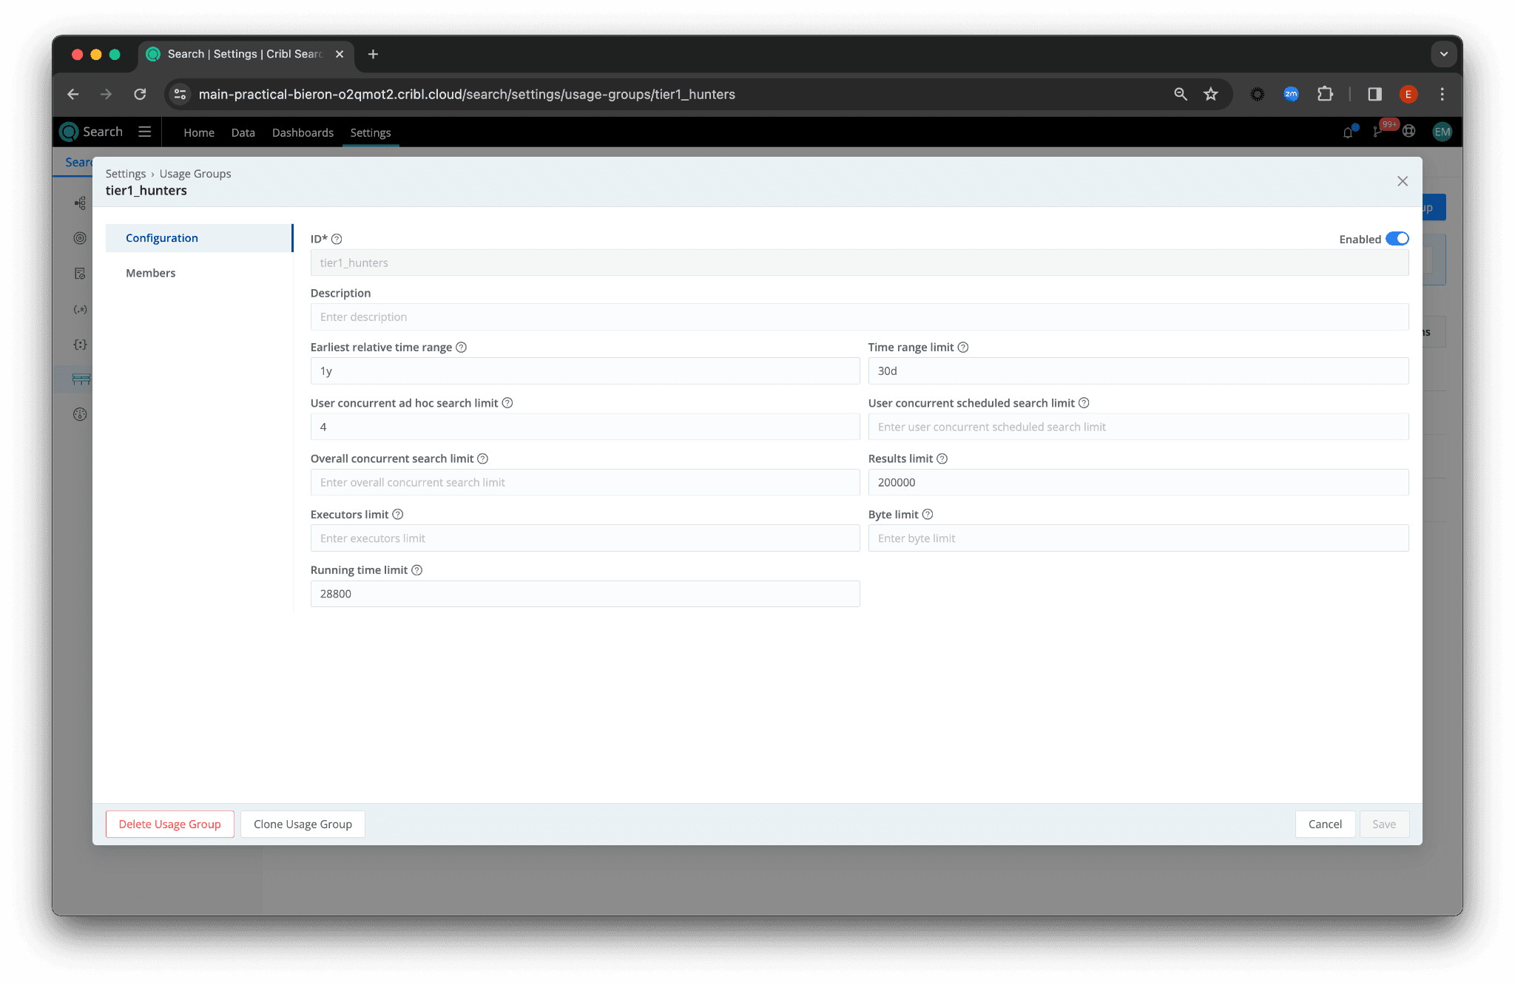Close the tier1_hunters settings modal

point(1402,181)
